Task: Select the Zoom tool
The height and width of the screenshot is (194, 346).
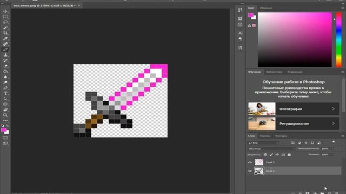Action: click(x=5, y=115)
